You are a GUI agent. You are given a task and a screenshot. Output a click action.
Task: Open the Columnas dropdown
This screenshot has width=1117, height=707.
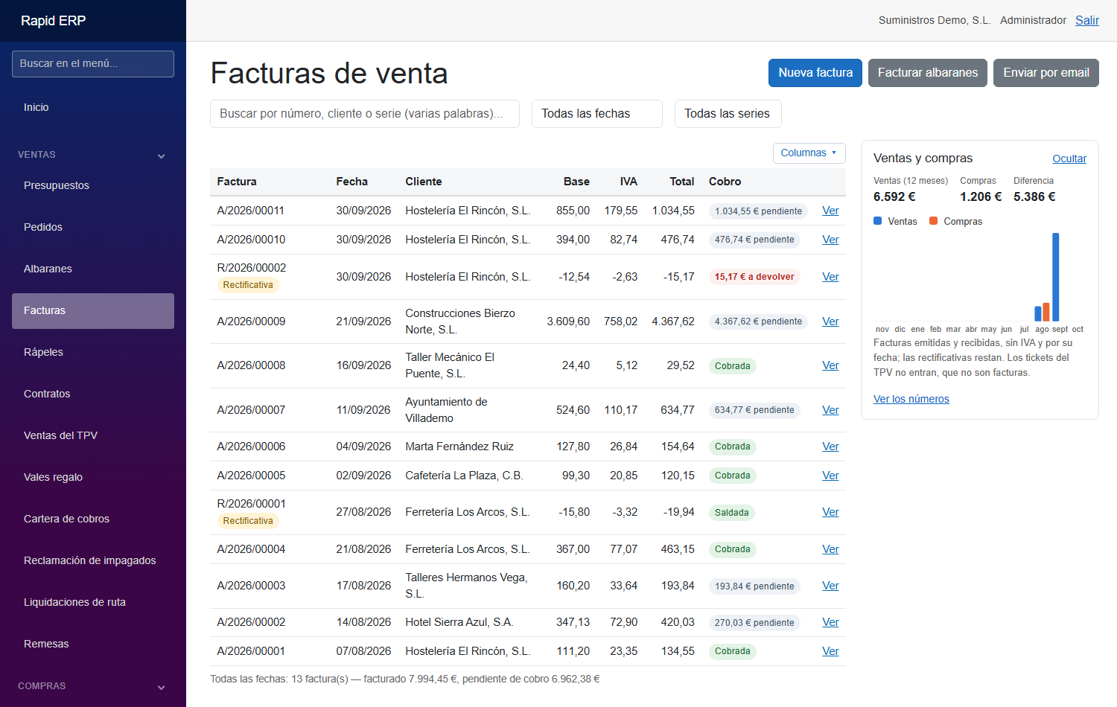[809, 153]
